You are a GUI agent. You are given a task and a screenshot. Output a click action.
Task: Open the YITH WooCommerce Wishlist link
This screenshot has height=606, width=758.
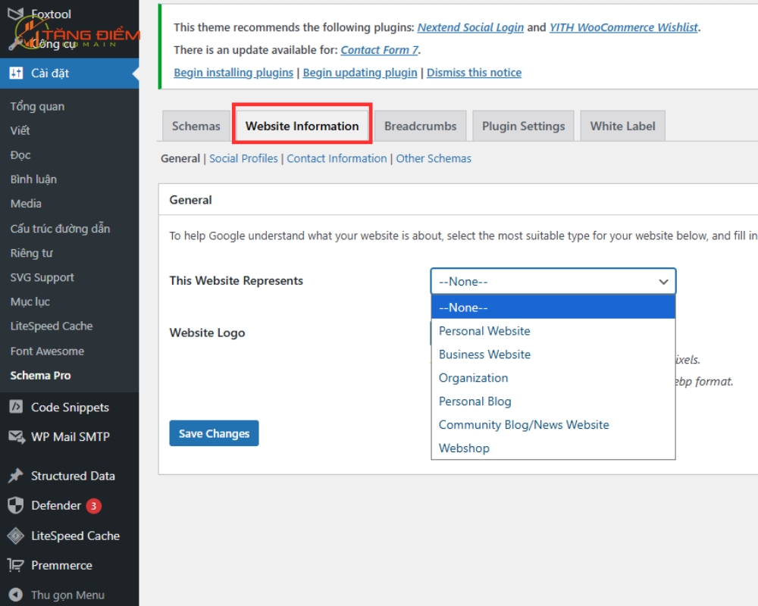coord(624,27)
